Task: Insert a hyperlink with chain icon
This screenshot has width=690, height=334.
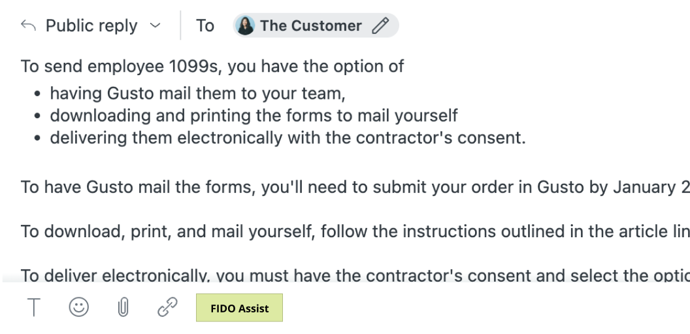Action: click(x=168, y=307)
